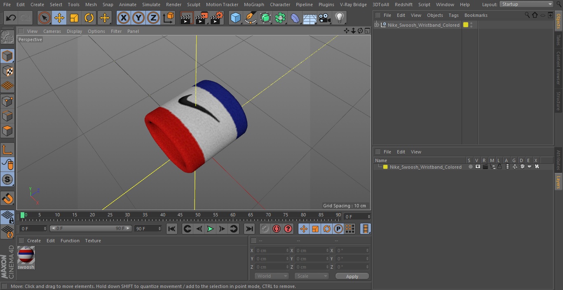The height and width of the screenshot is (290, 563).
Task: Toggle the Snap S icon
Action: tap(7, 179)
